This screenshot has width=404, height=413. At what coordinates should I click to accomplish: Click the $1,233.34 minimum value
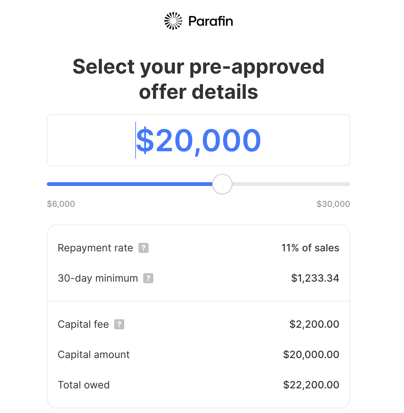click(x=315, y=278)
